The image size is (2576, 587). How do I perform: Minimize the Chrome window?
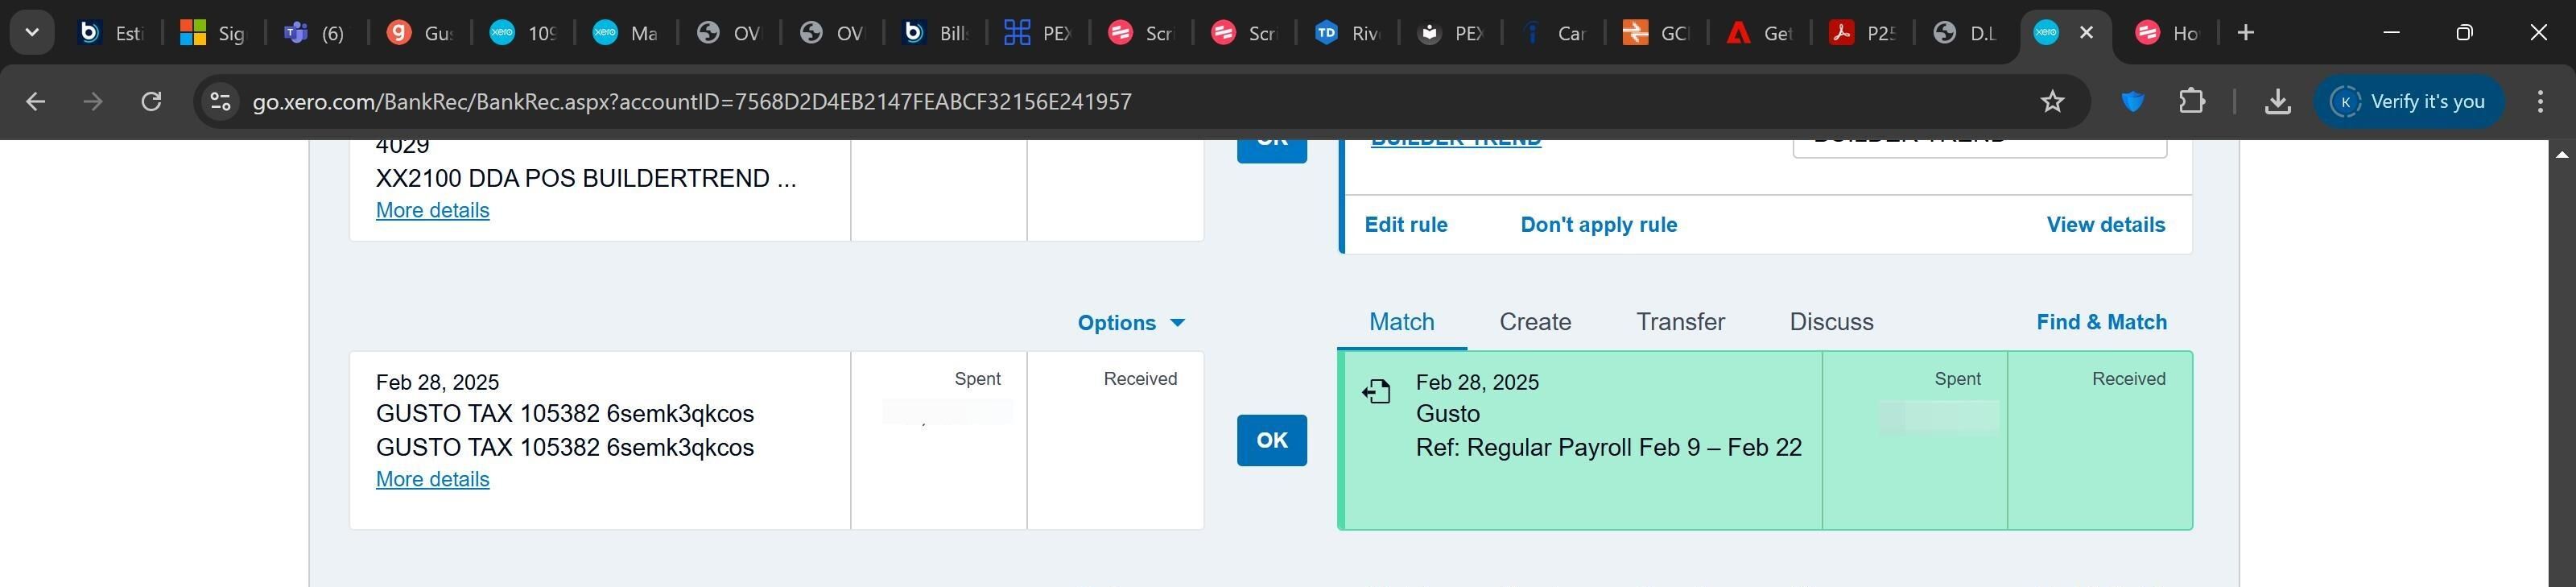pos(2391,33)
